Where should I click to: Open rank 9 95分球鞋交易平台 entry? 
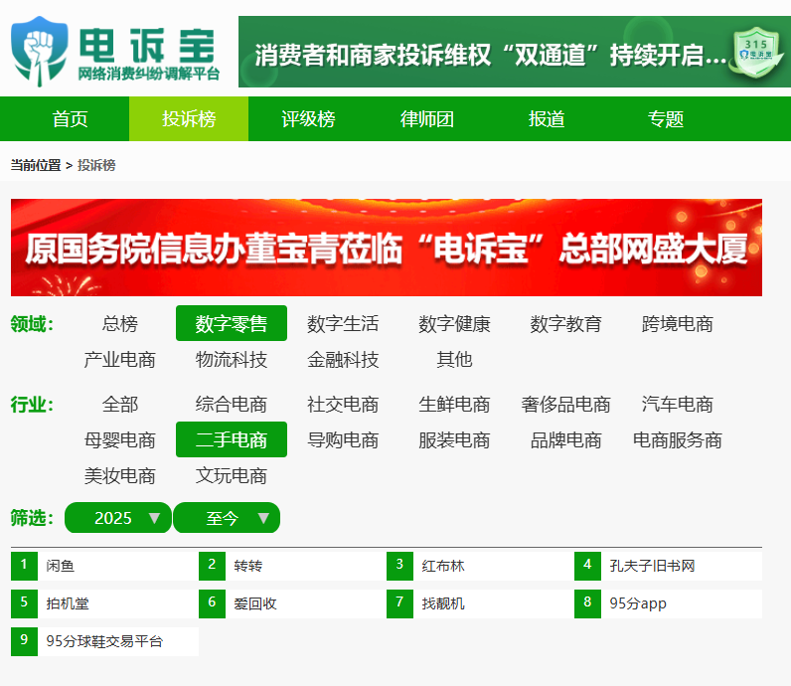pyautogui.click(x=104, y=641)
